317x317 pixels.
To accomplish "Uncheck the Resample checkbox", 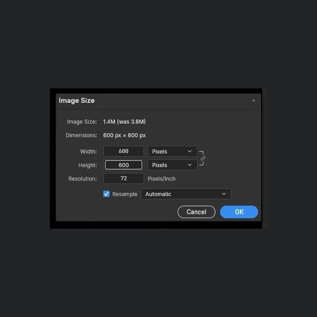I will pos(106,194).
